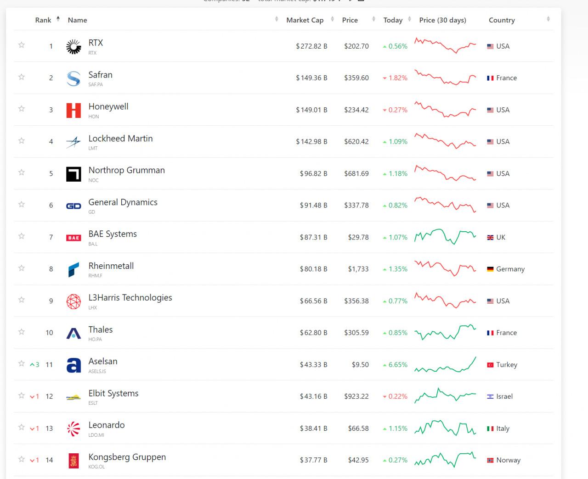Open the L3Harris Technologies company link
This screenshot has height=479, width=588.
point(130,298)
